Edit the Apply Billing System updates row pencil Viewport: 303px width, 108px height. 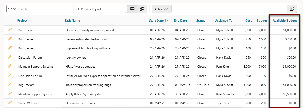click(10, 94)
